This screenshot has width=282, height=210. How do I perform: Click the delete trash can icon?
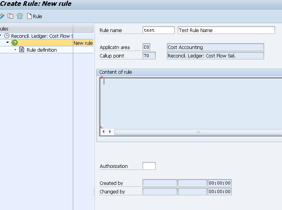pyautogui.click(x=20, y=16)
